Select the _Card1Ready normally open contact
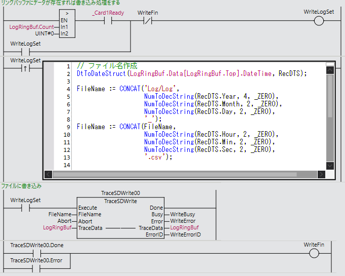 click(x=107, y=21)
